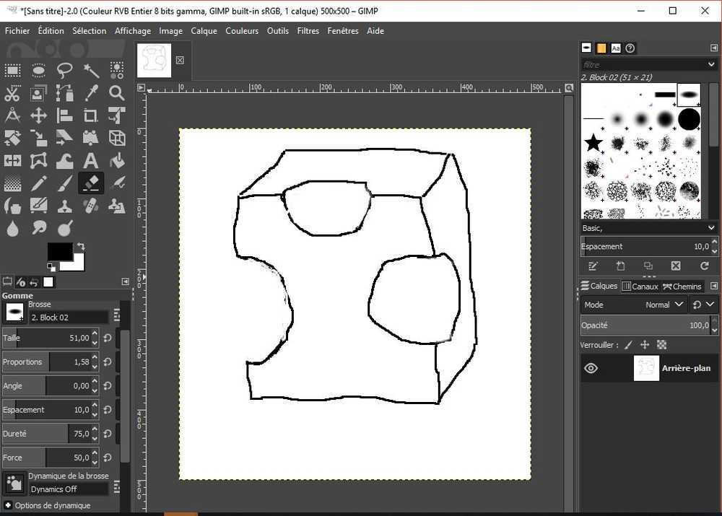This screenshot has height=516, width=722.
Task: Enable lock alpha channel toggle
Action: tap(661, 344)
